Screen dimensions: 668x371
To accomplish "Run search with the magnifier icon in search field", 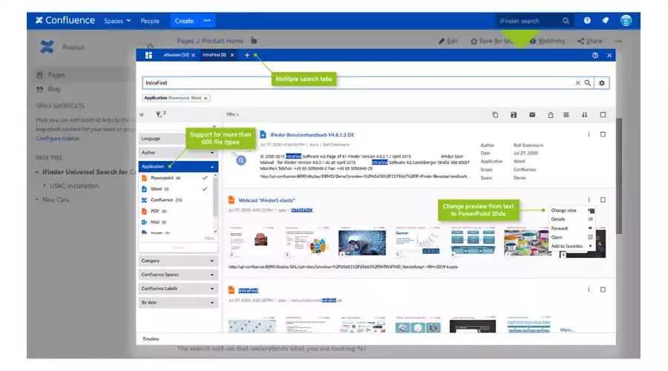I will 588,83.
